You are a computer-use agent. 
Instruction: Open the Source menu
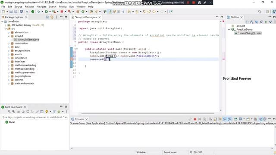tap(18, 7)
